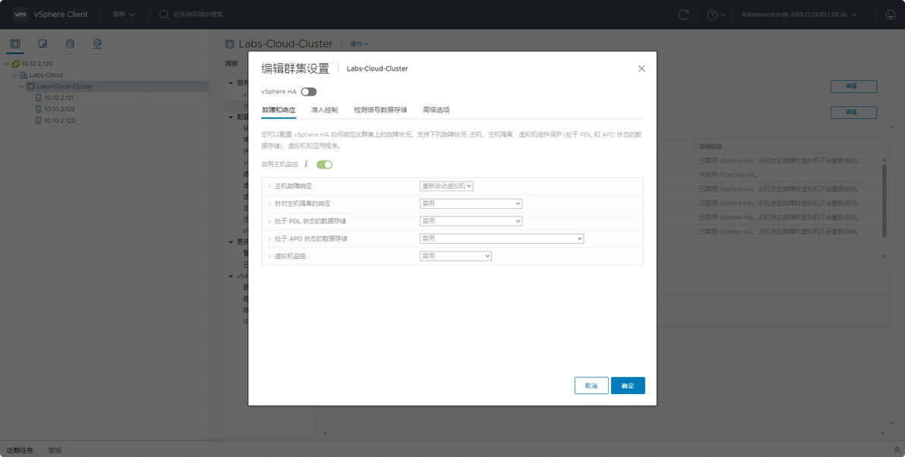Viewport: 905px width, 457px height.
Task: Select host 10.10.2.123 in tree
Action: (x=59, y=121)
